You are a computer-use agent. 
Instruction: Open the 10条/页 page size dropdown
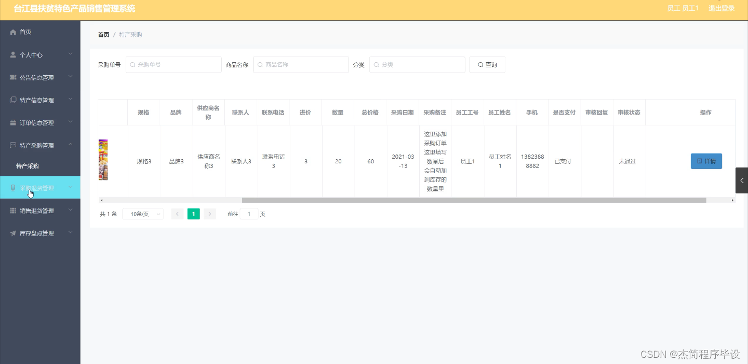pyautogui.click(x=143, y=214)
